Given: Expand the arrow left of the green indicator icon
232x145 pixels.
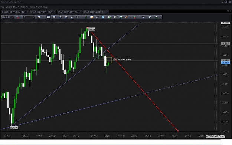Looking at the screenshot, I should pos(82,17).
